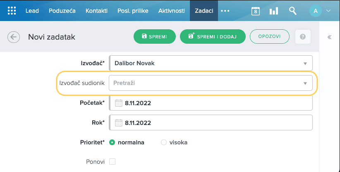
Task: Open the reports bar chart icon
Action: tap(274, 11)
